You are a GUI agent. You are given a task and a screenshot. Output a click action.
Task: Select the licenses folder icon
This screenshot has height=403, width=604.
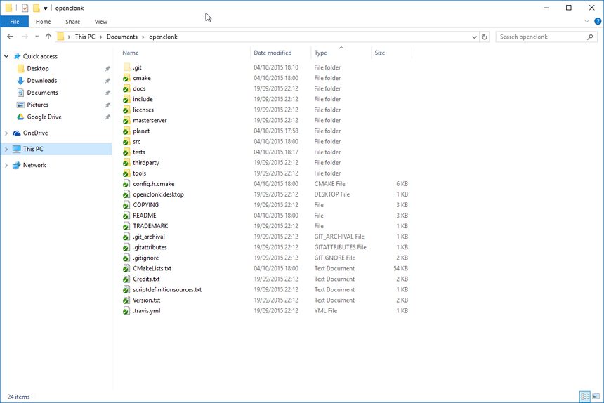point(126,110)
